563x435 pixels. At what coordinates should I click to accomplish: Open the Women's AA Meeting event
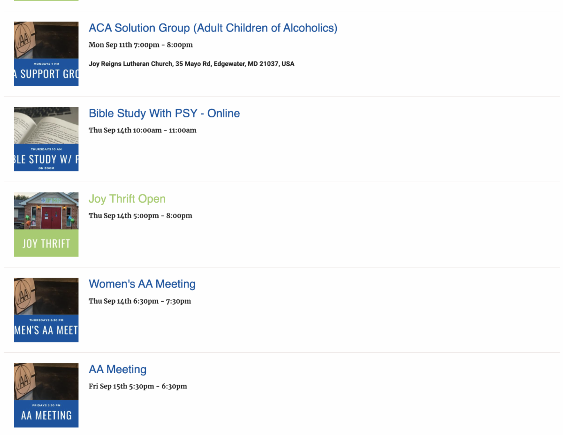tap(142, 284)
